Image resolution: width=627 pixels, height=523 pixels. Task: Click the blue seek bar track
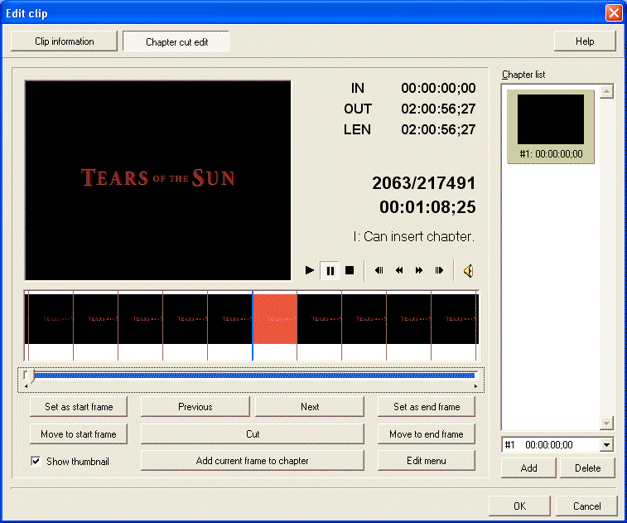coord(254,375)
